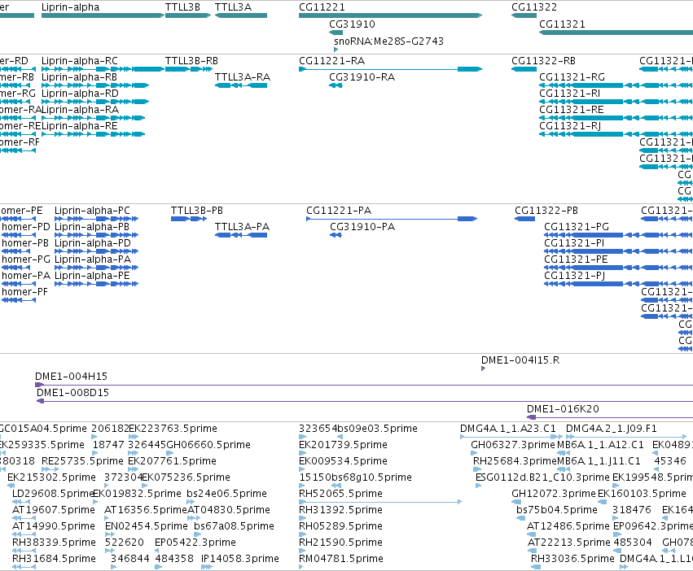The height and width of the screenshot is (571, 693).
Task: Click the CG31910 gene label
Action: pyautogui.click(x=352, y=24)
